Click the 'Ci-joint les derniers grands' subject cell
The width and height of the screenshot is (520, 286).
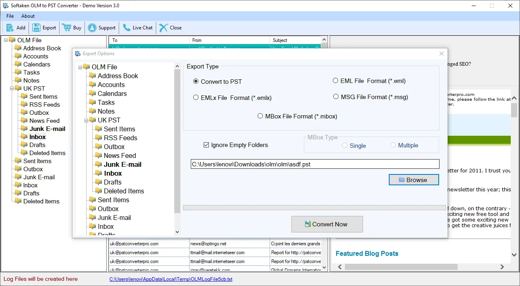295,244
